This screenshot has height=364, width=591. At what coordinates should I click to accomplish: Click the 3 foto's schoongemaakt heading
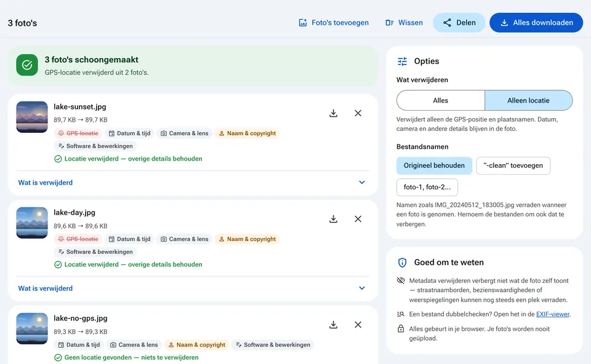coord(92,60)
